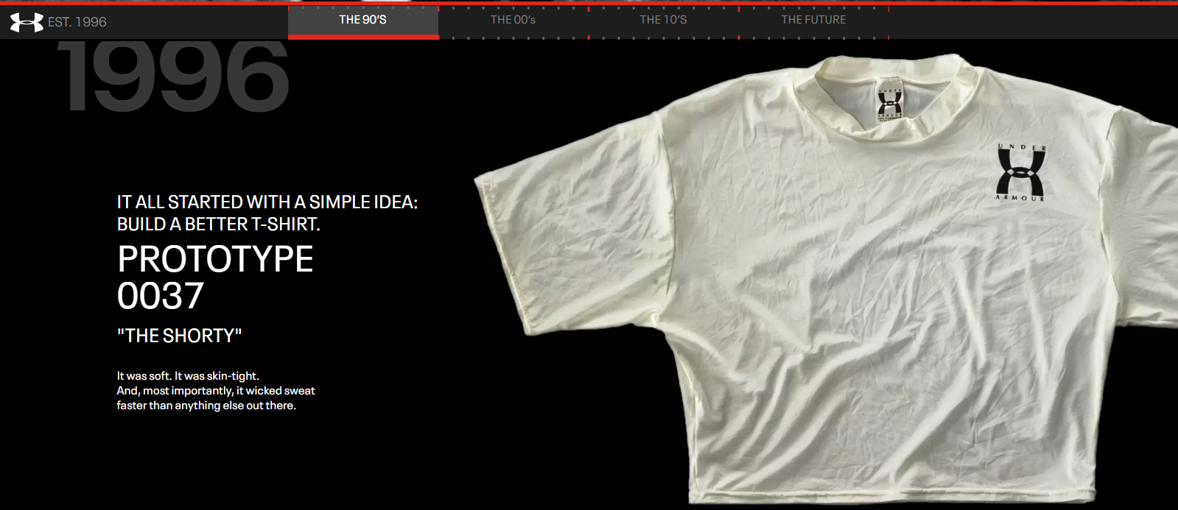Click the Under Armour logo icon
This screenshot has height=510, width=1178.
pos(27,22)
